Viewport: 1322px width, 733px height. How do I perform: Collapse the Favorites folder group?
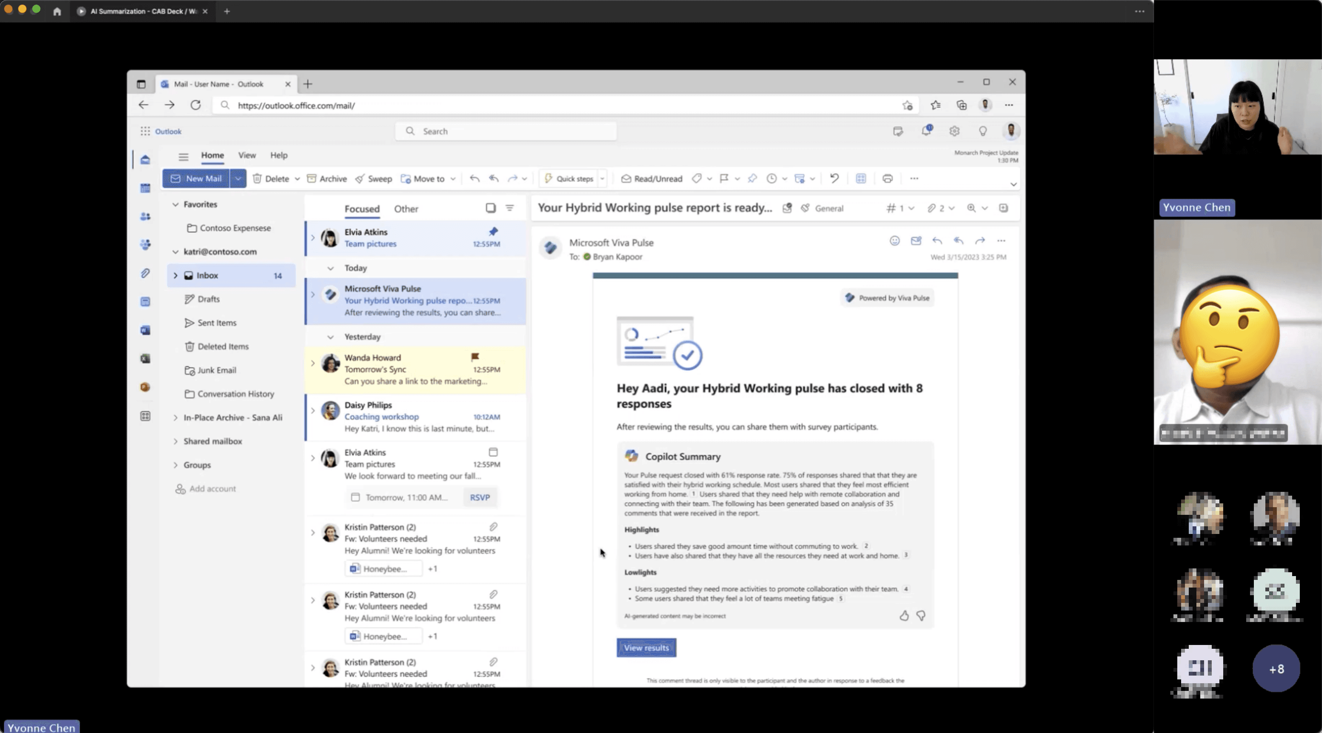pos(175,204)
